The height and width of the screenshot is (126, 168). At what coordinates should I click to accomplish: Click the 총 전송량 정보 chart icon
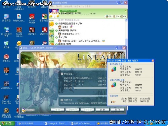(114, 69)
